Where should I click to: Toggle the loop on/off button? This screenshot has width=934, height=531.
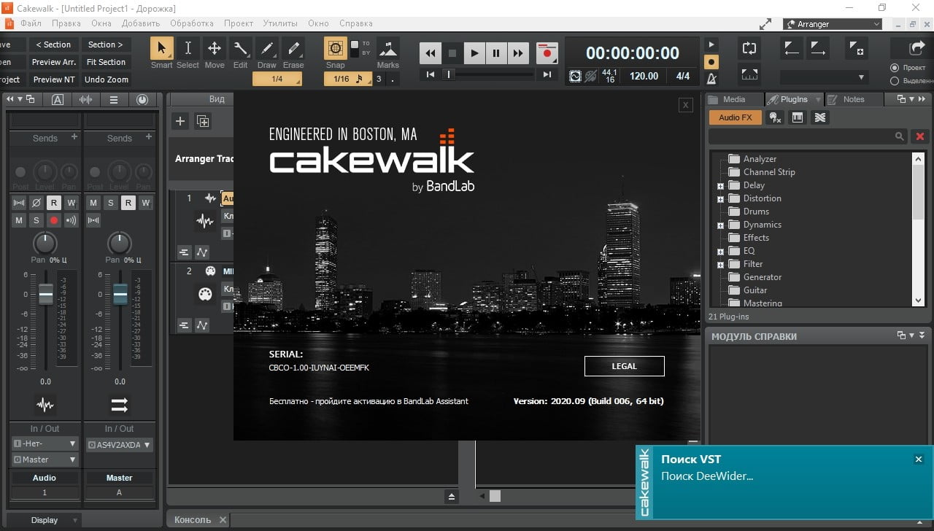749,49
